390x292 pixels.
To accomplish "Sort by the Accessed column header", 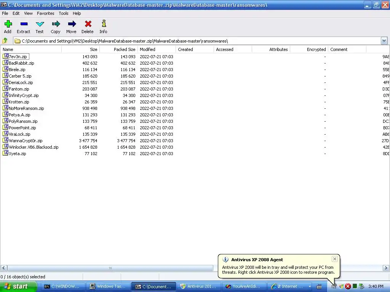I will [x=233, y=49].
